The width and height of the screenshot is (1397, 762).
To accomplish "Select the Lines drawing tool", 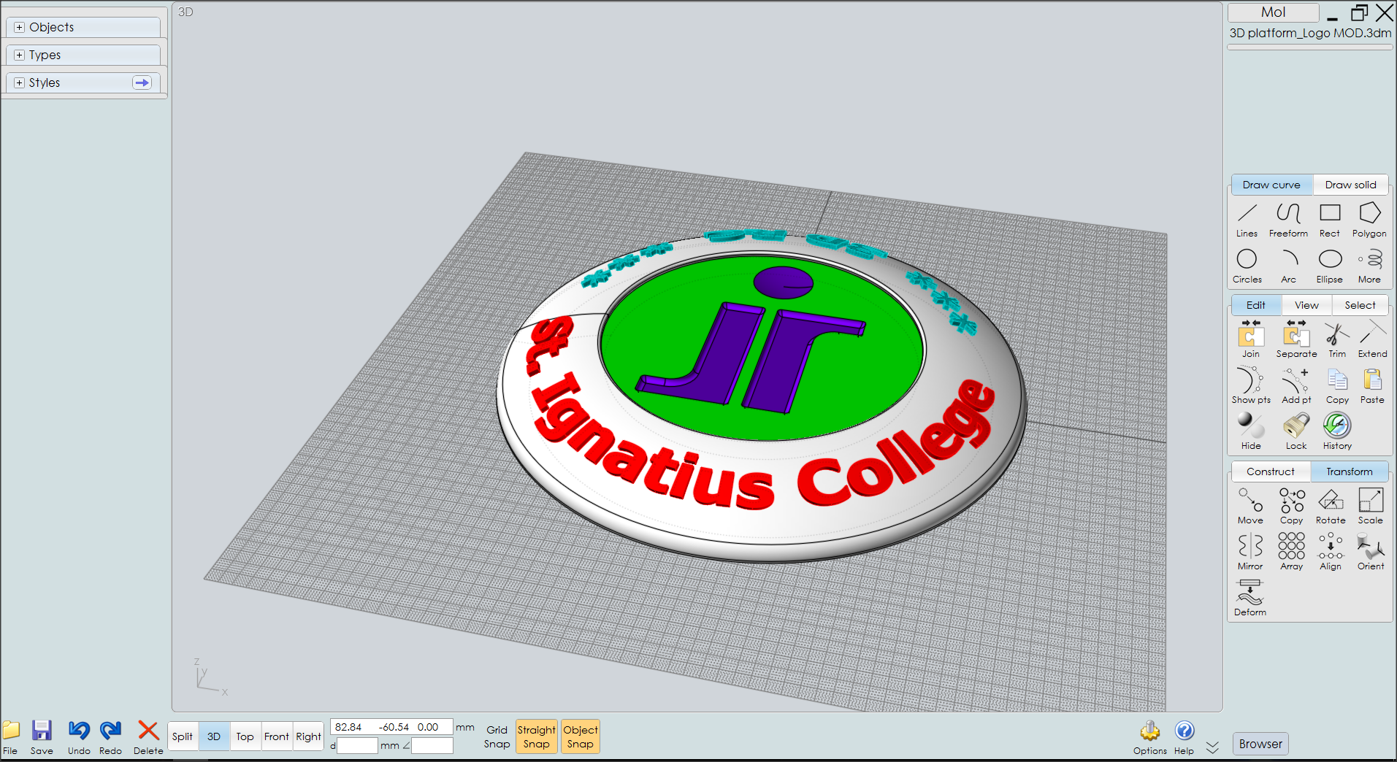I will coord(1247,220).
